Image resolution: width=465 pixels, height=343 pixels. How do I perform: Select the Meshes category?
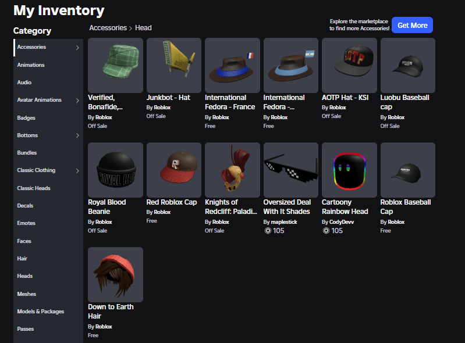tap(27, 294)
